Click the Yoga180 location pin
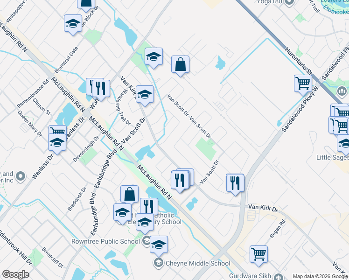This screenshot has height=280, width=349. (290, 2)
